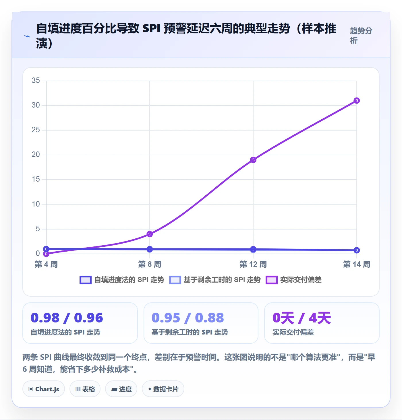Hide the 实际交付偏差 series via its legend label
The height and width of the screenshot is (420, 402).
click(x=301, y=280)
